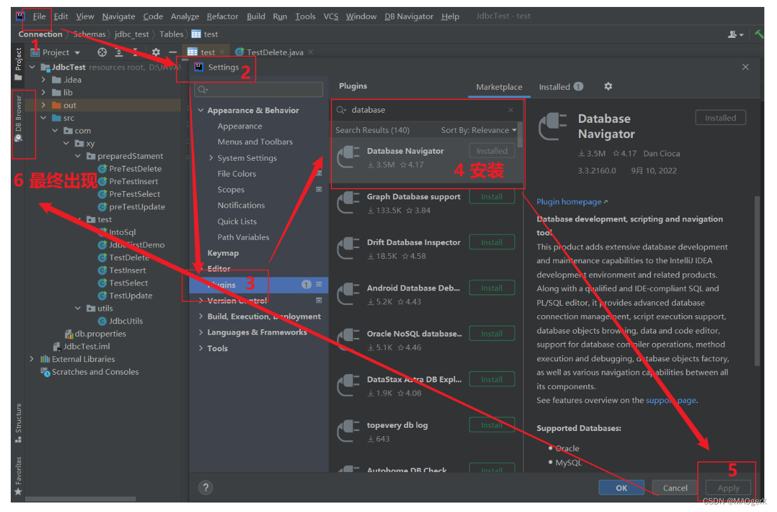The height and width of the screenshot is (512, 777).
Task: Collapse the src folder
Action: [44, 118]
